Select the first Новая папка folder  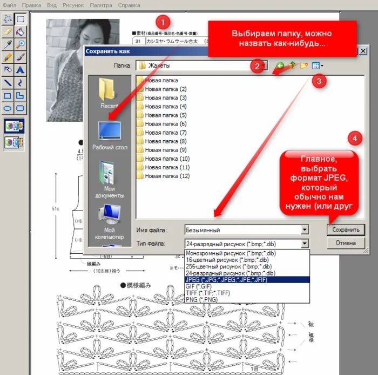(158, 80)
